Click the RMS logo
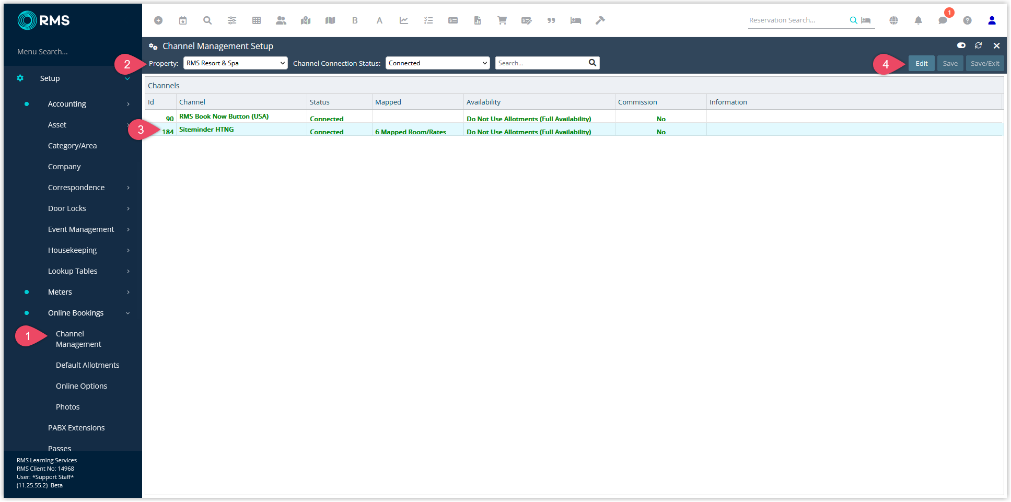The width and height of the screenshot is (1011, 502). [43, 20]
